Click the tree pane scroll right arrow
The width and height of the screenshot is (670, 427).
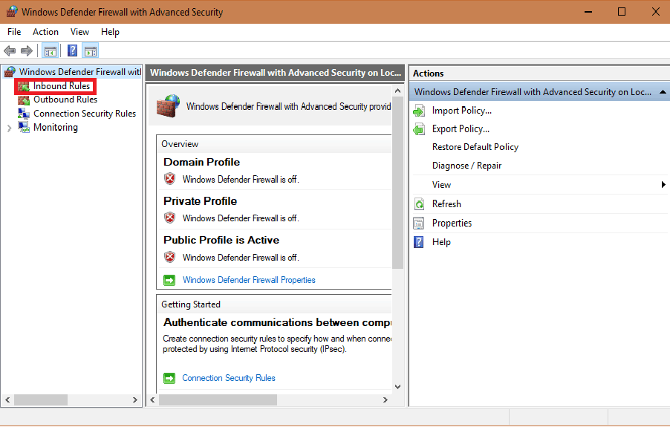[x=135, y=400]
